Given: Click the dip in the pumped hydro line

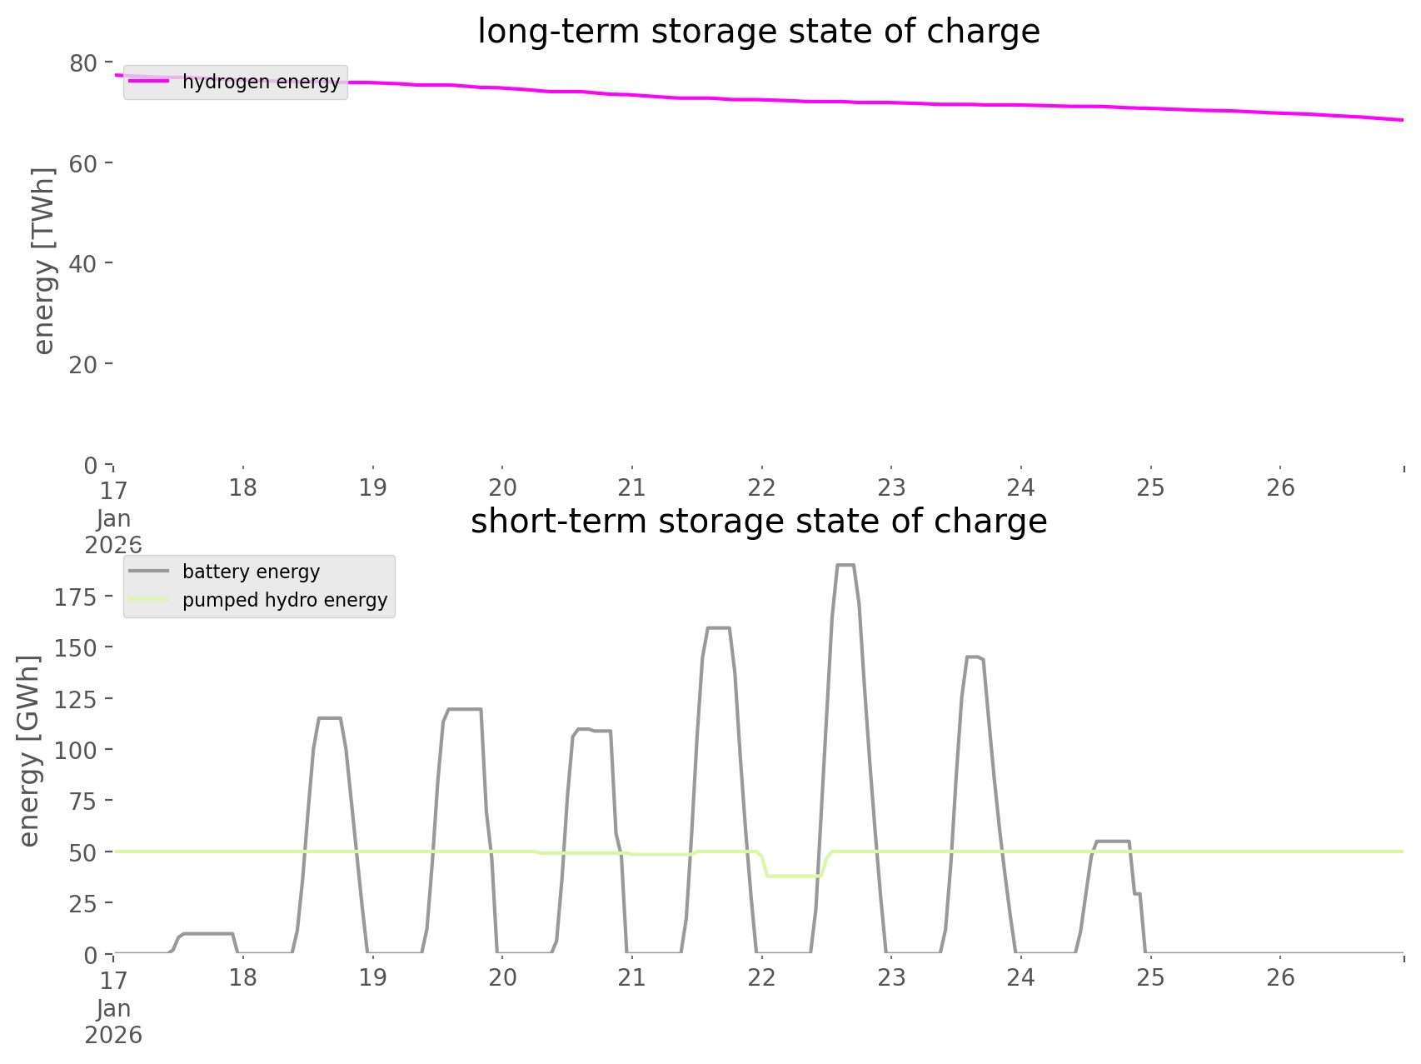Looking at the screenshot, I should 793,876.
